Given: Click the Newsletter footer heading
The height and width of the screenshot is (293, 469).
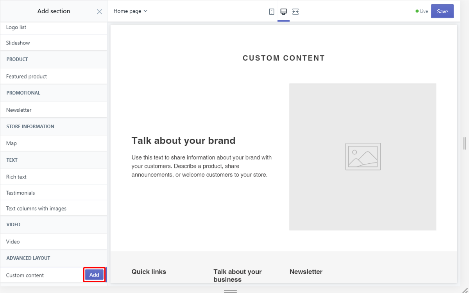Looking at the screenshot, I should [306, 272].
